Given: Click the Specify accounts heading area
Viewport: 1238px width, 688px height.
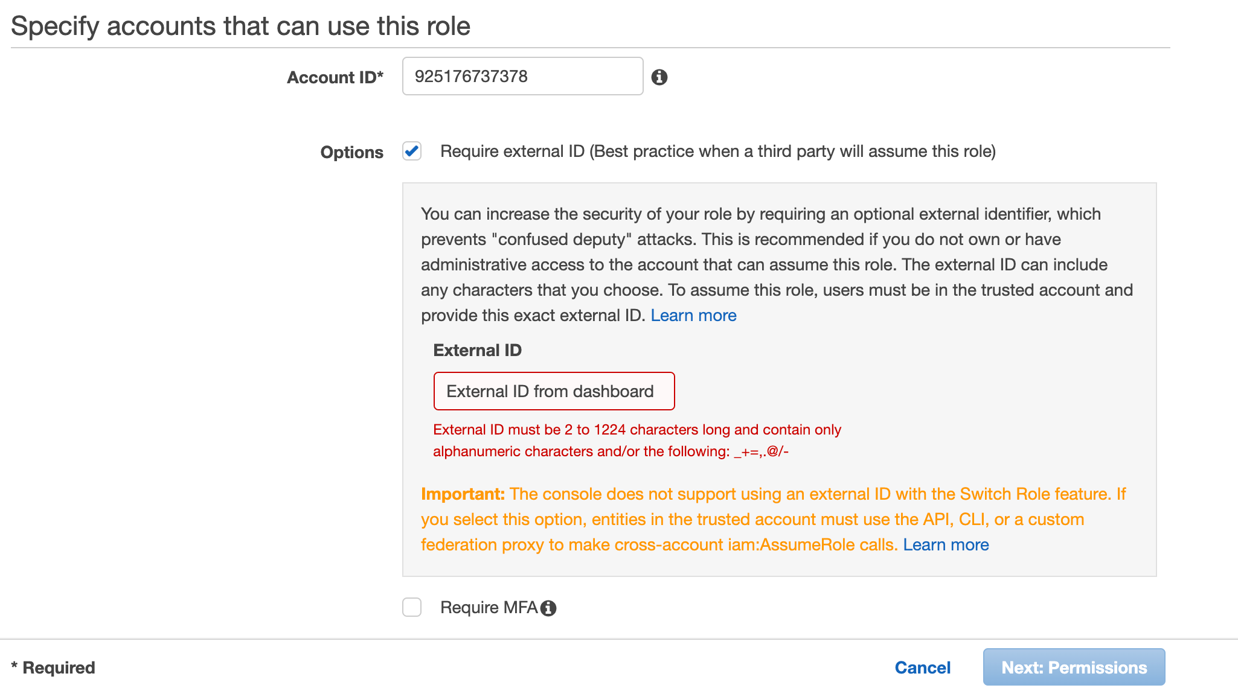Looking at the screenshot, I should point(241,25).
